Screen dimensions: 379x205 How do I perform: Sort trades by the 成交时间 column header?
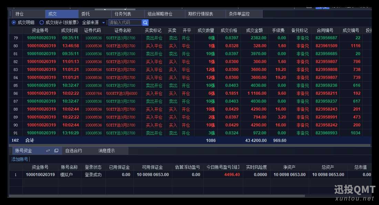click(69, 30)
